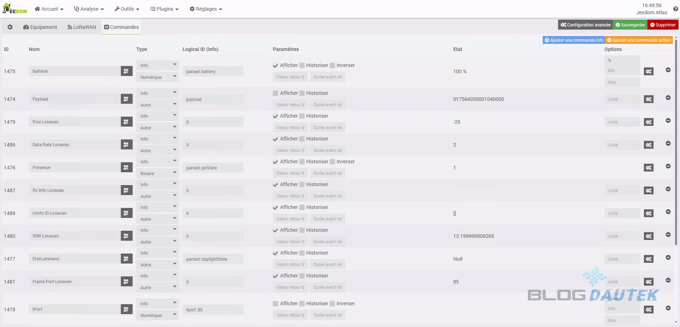Click the Sauvegarder button
The image size is (680, 327).
coord(630,25)
